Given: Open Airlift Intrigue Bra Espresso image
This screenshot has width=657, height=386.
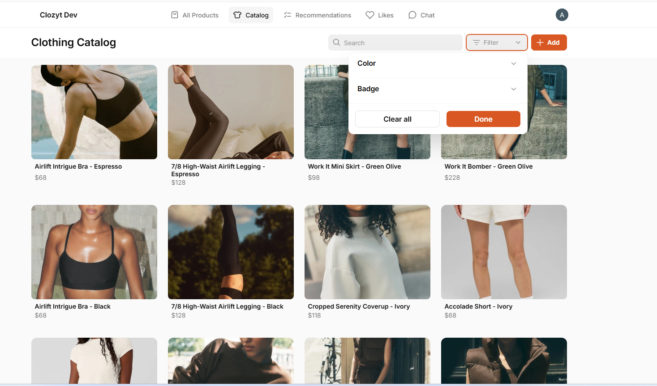Looking at the screenshot, I should click(94, 112).
